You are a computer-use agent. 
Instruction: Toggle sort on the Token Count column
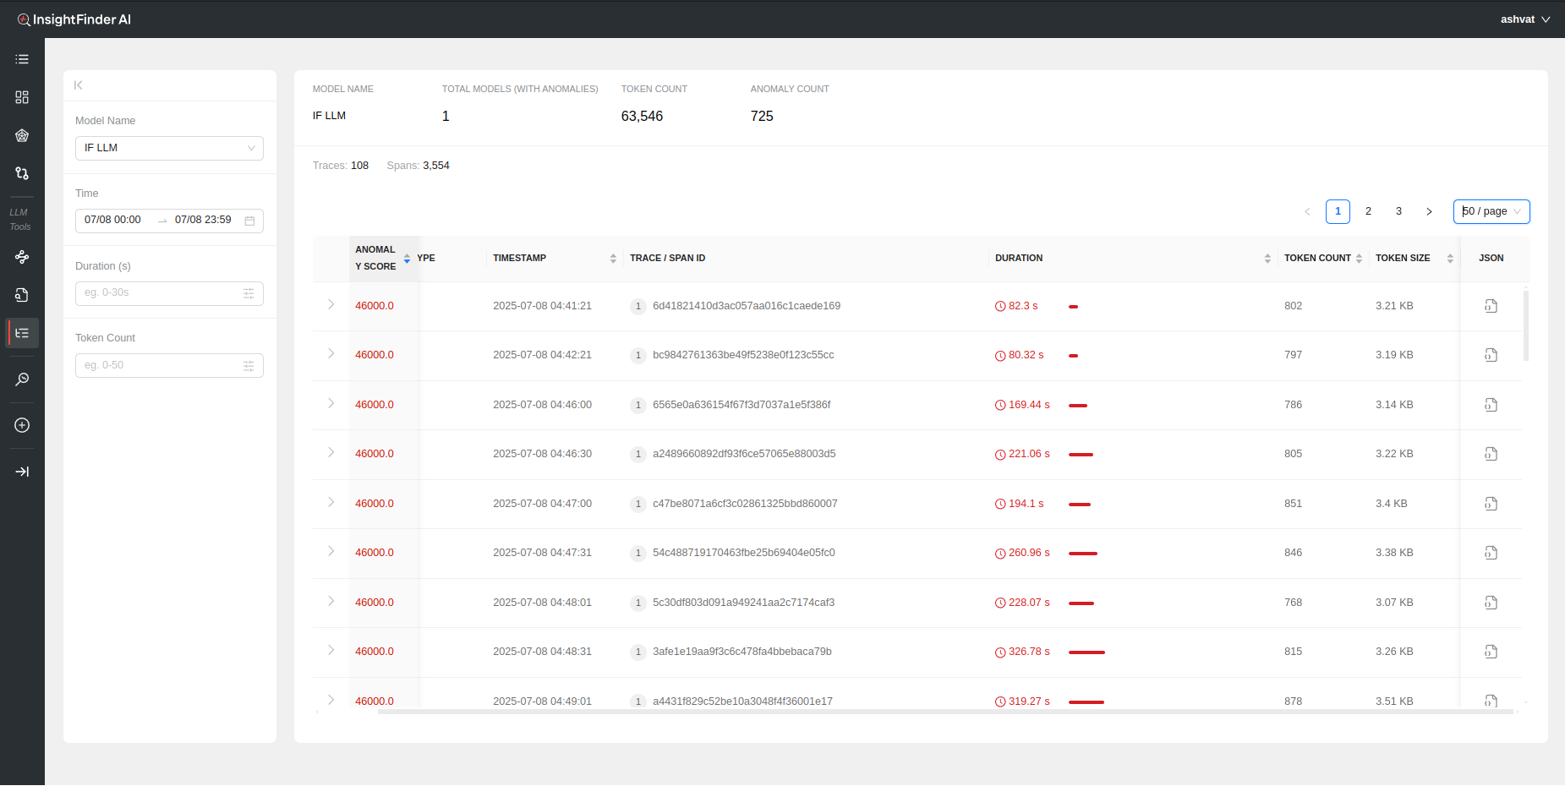(1359, 259)
